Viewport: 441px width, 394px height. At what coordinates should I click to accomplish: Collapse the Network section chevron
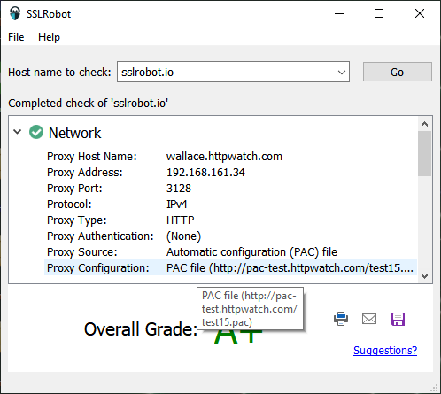(x=18, y=132)
